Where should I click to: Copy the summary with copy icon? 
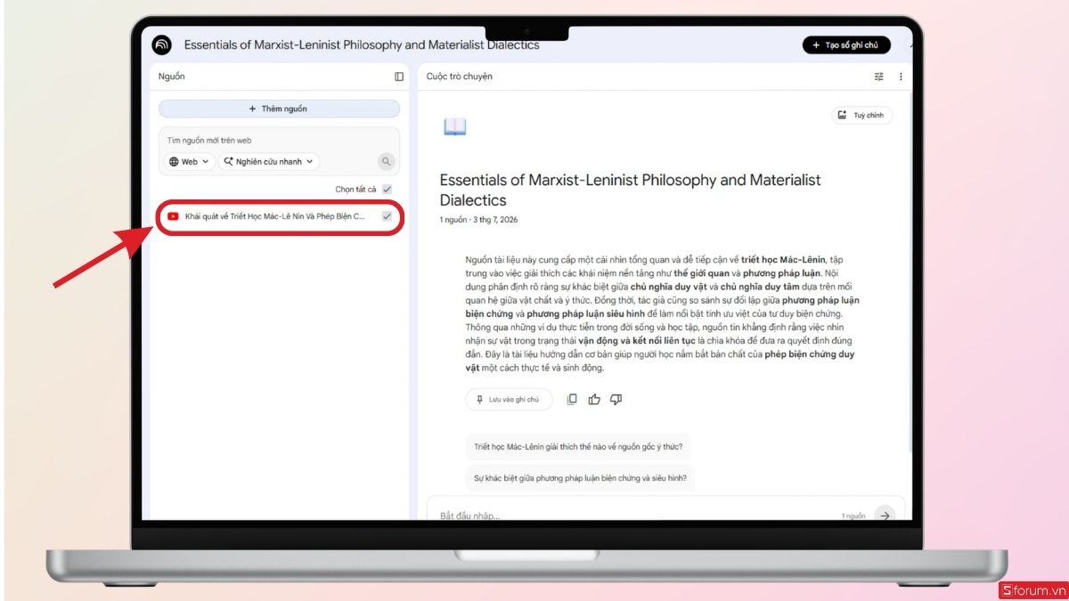[x=572, y=400]
